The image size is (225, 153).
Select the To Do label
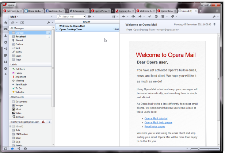coord(30,88)
